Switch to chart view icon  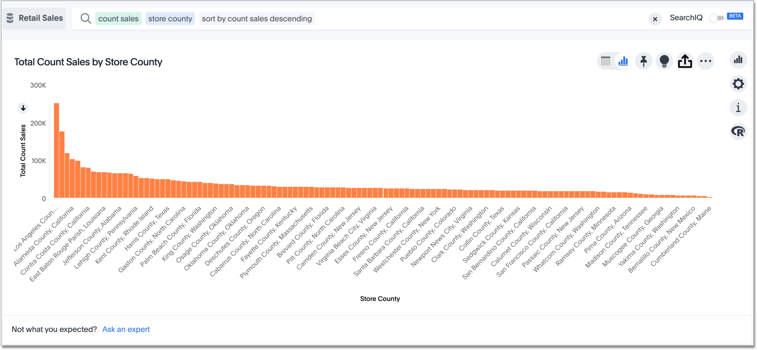coord(623,61)
